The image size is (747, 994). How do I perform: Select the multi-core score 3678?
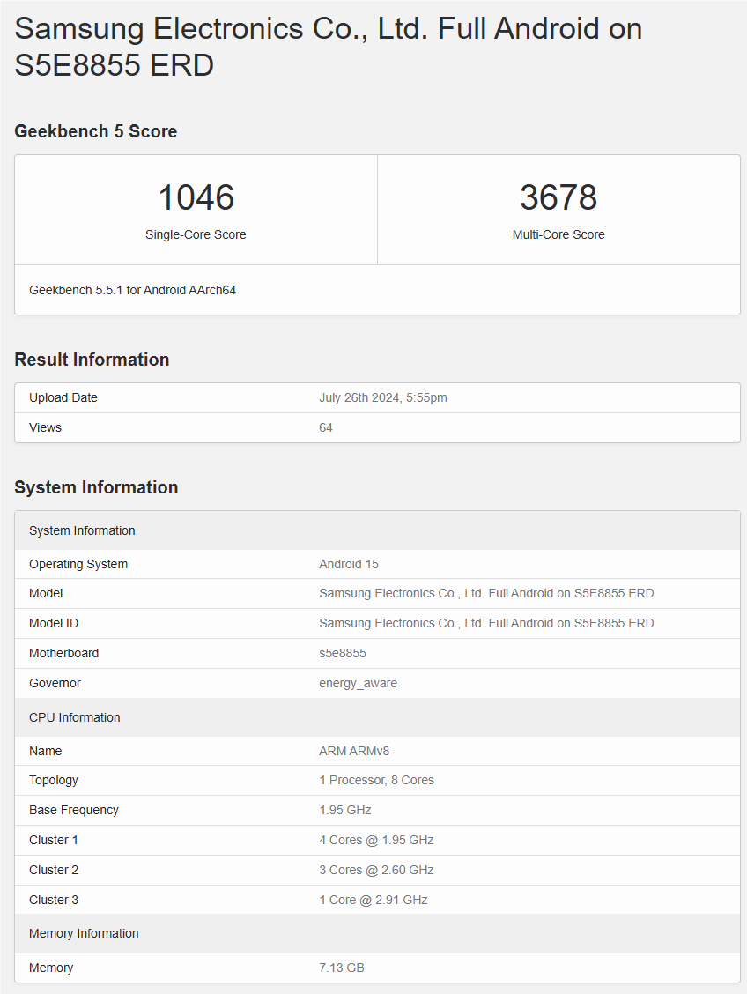(x=558, y=197)
